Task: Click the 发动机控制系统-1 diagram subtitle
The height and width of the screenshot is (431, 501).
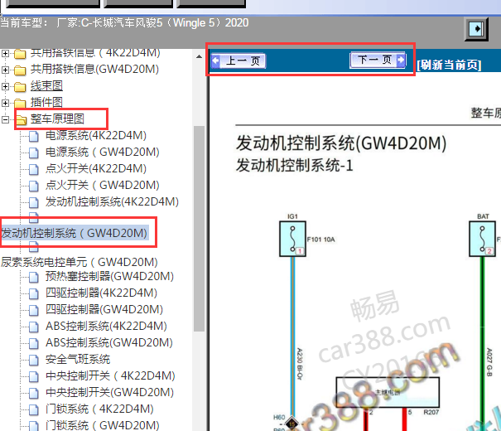Action: pyautogui.click(x=294, y=166)
